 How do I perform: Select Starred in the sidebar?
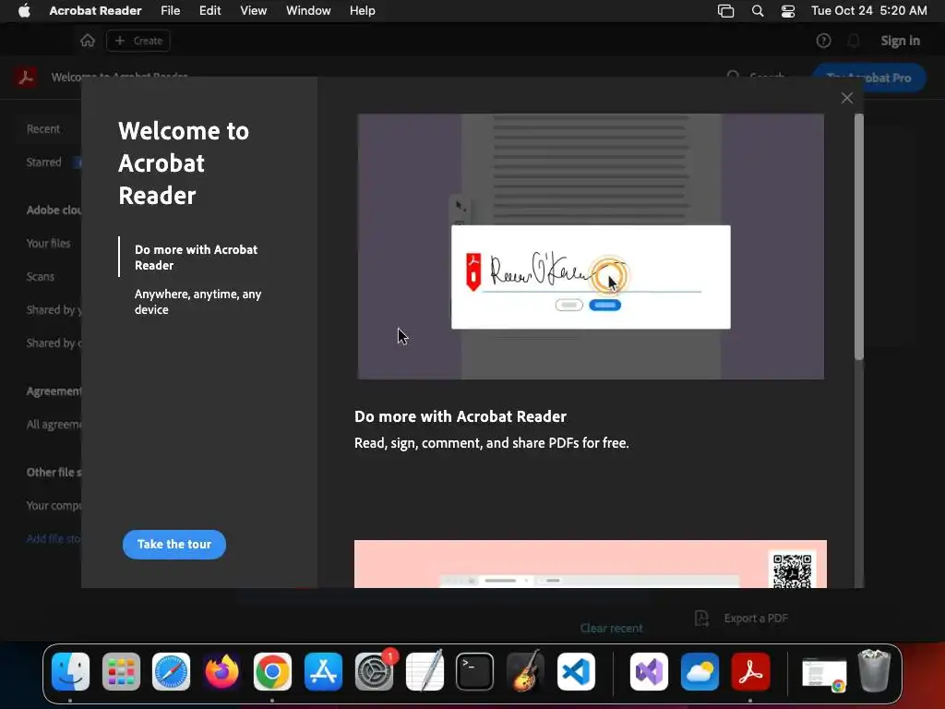pyautogui.click(x=44, y=162)
